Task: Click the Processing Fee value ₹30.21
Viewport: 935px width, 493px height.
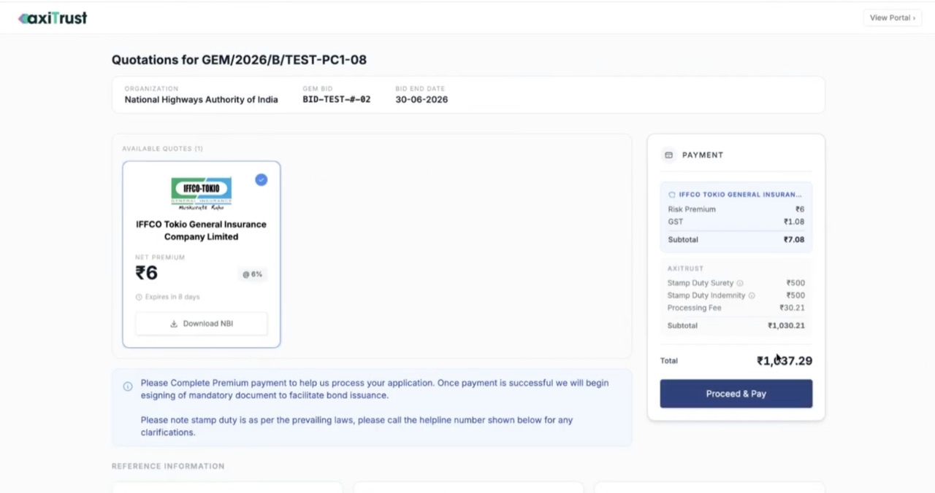Action: point(792,308)
